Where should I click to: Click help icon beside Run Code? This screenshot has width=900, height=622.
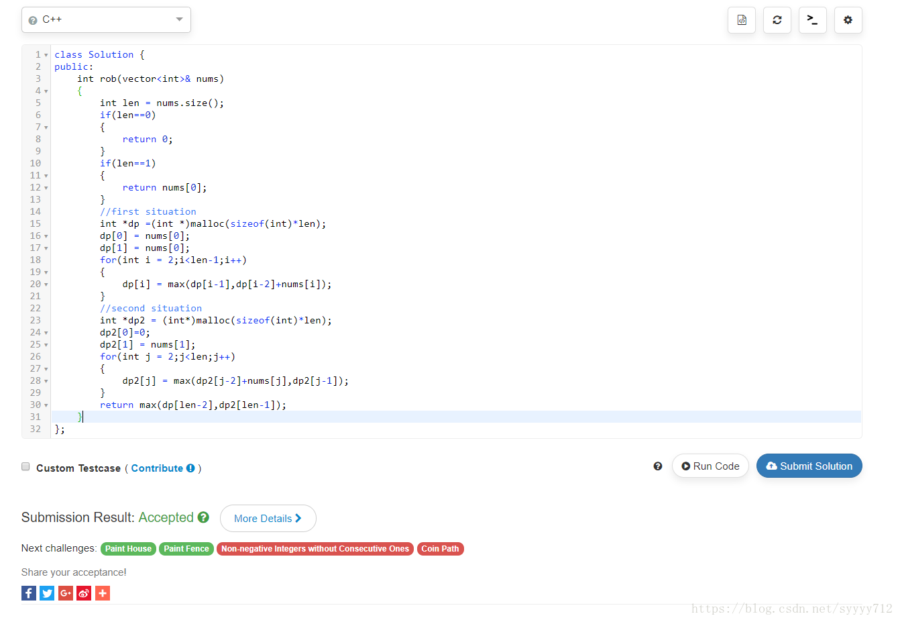[x=658, y=466]
